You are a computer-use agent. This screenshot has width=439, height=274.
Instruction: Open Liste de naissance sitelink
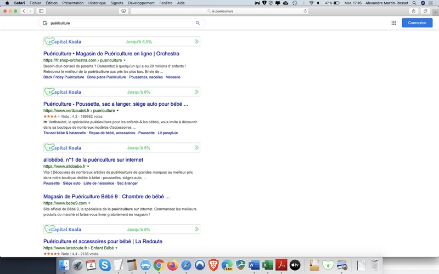click(x=99, y=184)
